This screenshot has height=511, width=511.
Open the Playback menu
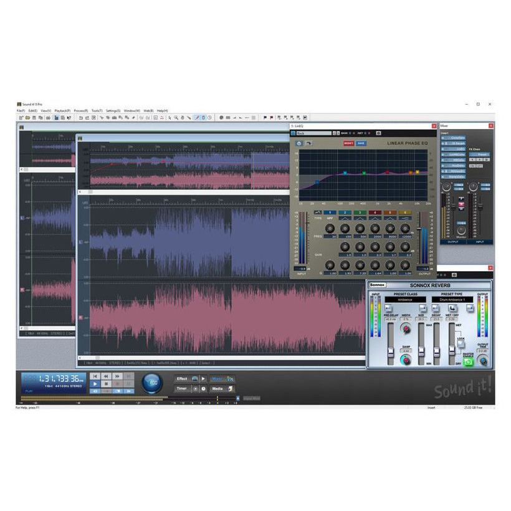(62, 111)
